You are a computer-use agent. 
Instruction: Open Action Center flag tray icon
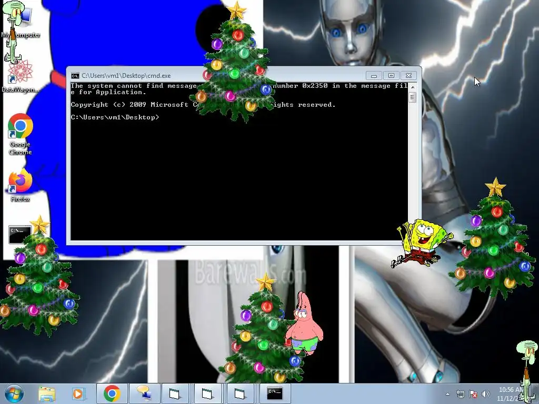[x=473, y=395]
